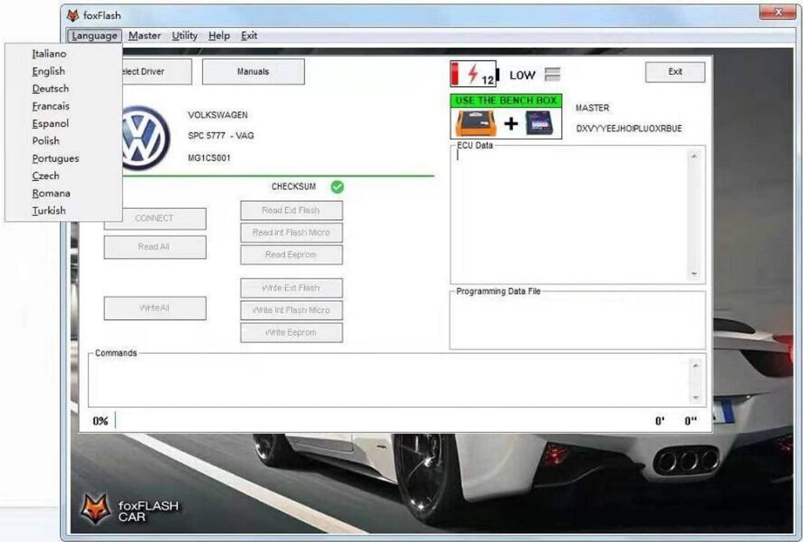Image resolution: width=803 pixels, height=542 pixels.
Task: Click the MASTER label
Action: [593, 108]
